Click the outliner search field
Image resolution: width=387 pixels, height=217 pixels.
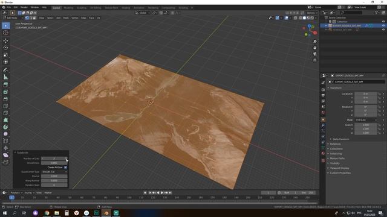(x=351, y=12)
